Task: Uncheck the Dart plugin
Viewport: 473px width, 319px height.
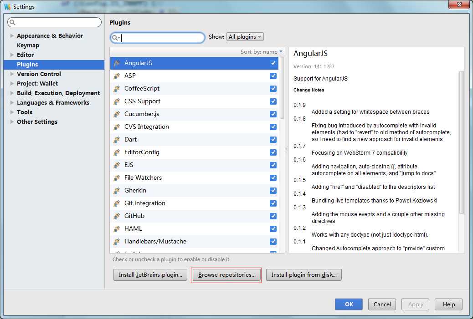Action: pos(273,139)
